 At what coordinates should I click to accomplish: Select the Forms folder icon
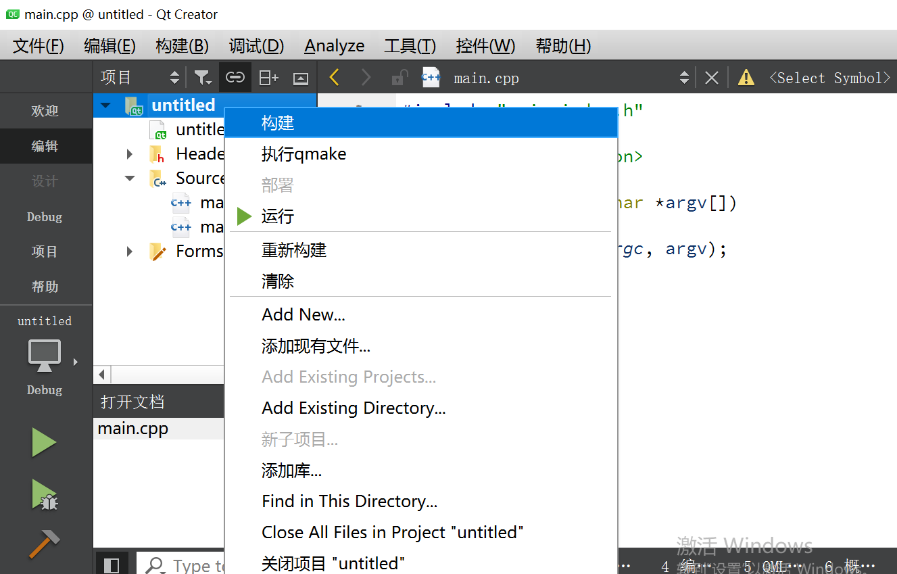157,252
